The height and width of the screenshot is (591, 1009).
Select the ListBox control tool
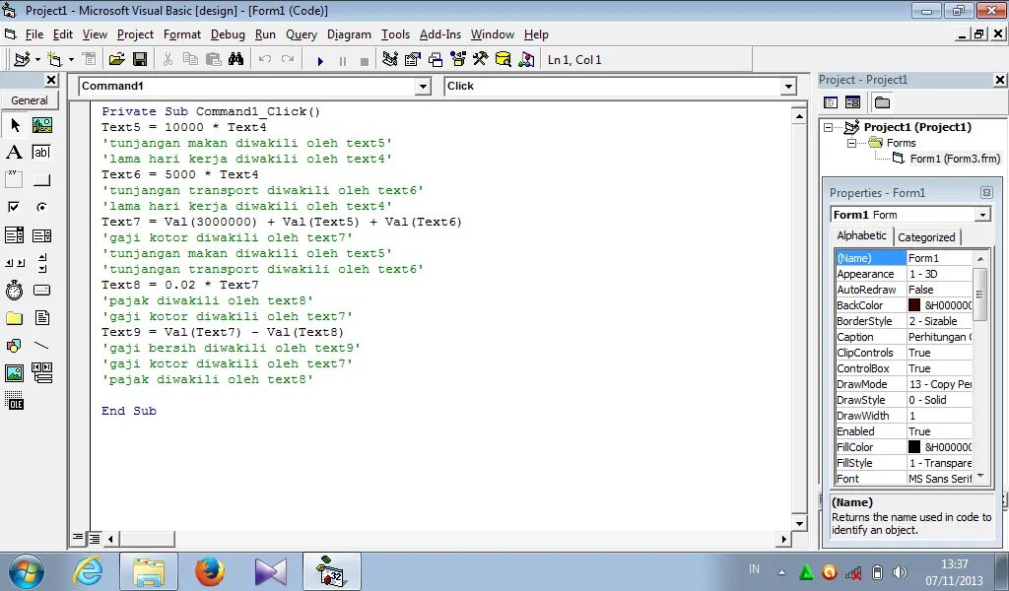[41, 235]
